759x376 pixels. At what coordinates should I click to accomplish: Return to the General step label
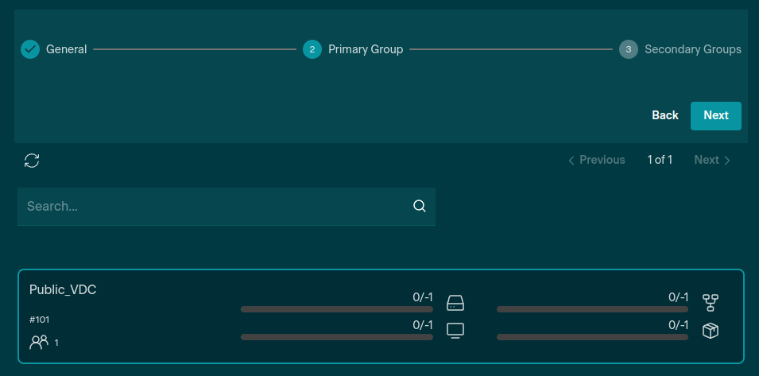click(x=67, y=49)
